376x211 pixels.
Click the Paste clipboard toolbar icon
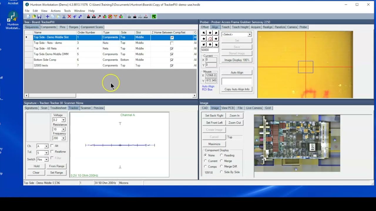(58, 16)
